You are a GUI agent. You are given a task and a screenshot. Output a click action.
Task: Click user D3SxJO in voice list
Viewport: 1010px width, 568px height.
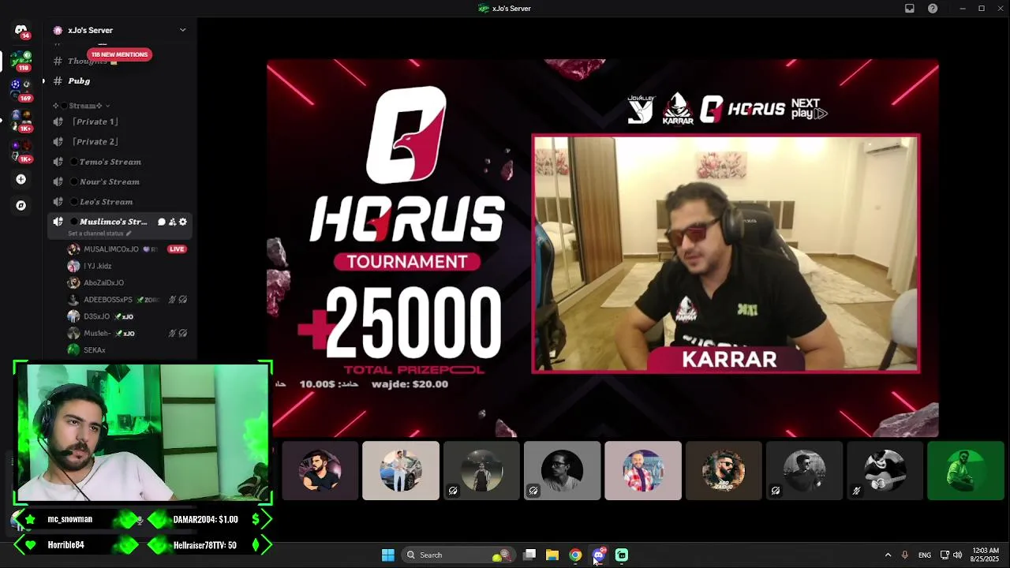click(128, 316)
